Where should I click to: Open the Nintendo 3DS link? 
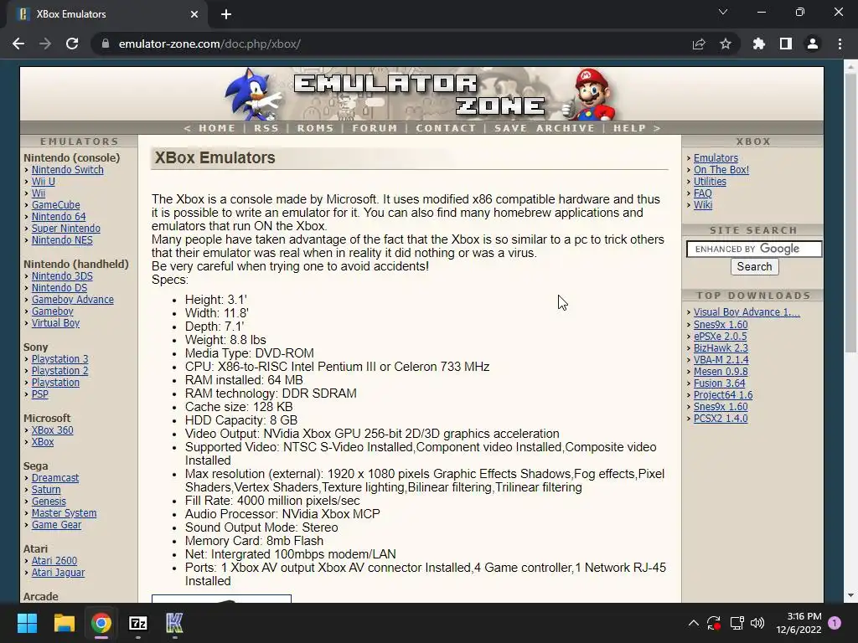coord(62,276)
